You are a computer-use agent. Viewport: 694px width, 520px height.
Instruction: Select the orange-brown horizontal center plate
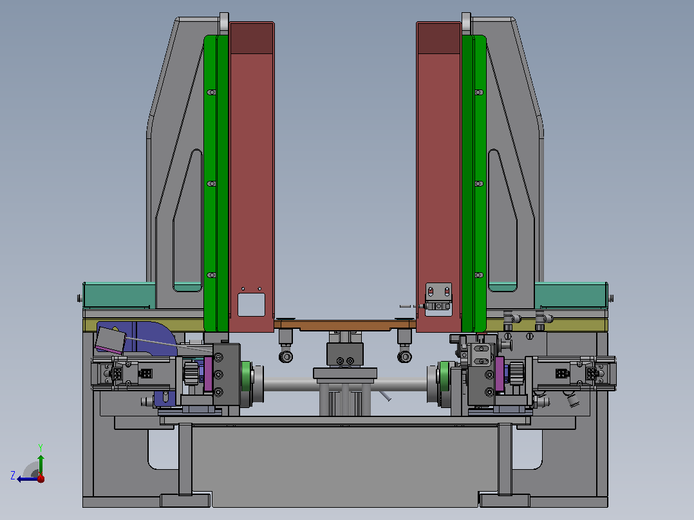(x=345, y=325)
